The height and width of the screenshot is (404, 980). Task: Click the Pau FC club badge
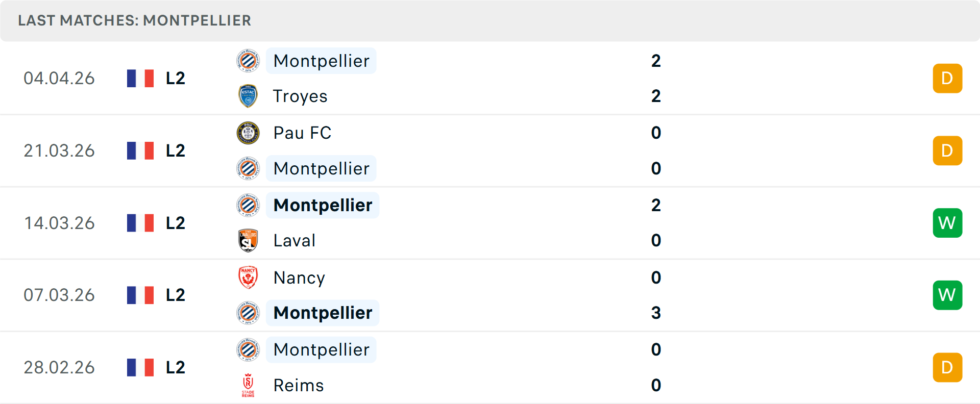(x=248, y=133)
